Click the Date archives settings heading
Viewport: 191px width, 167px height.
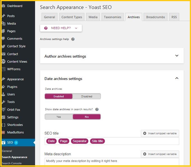(63, 79)
